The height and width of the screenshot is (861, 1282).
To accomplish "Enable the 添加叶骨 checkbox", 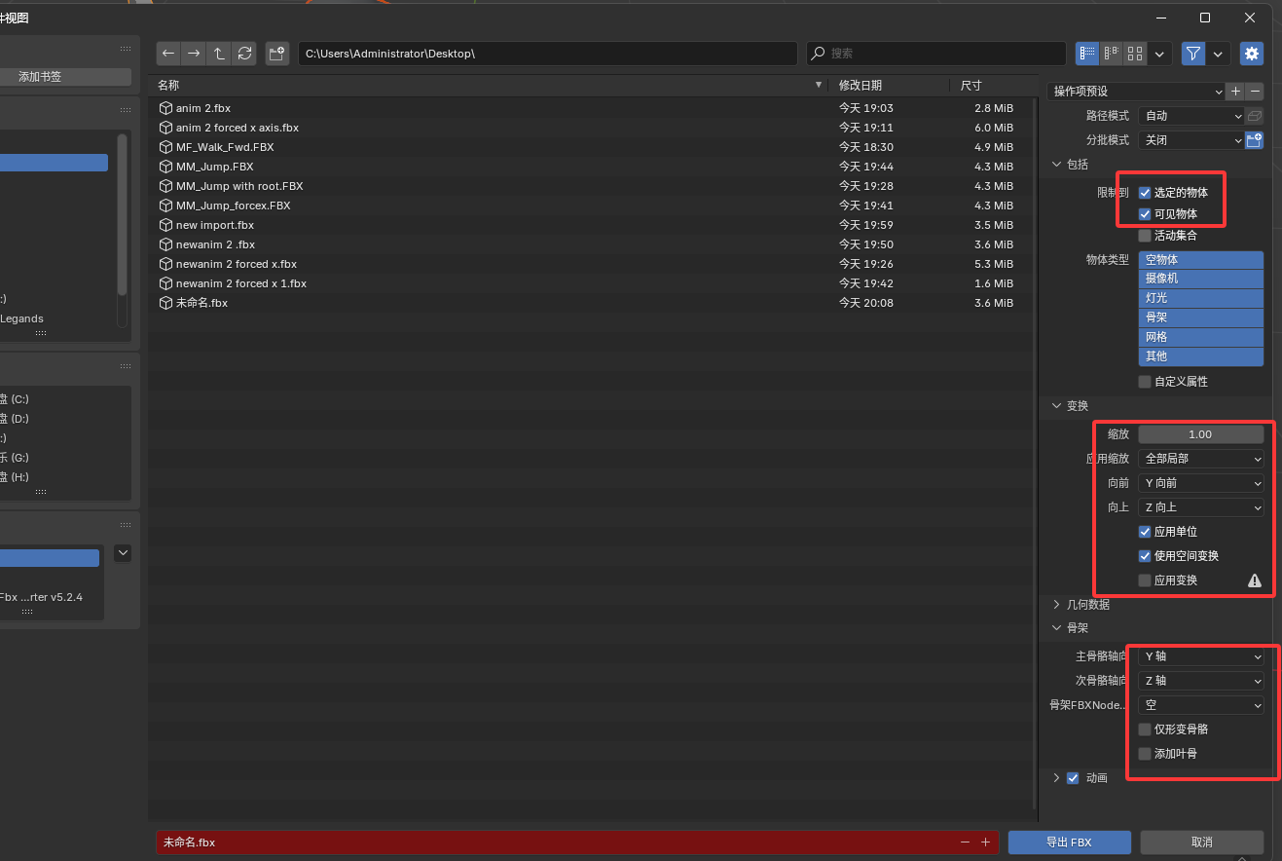I will pos(1145,754).
